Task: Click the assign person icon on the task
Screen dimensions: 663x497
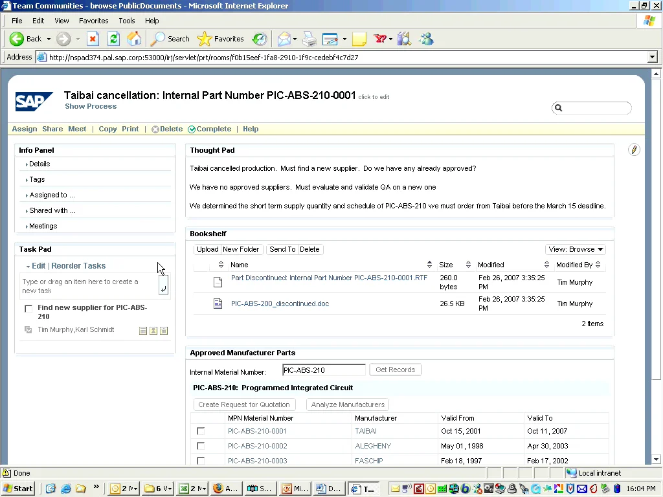Action: [x=153, y=331]
